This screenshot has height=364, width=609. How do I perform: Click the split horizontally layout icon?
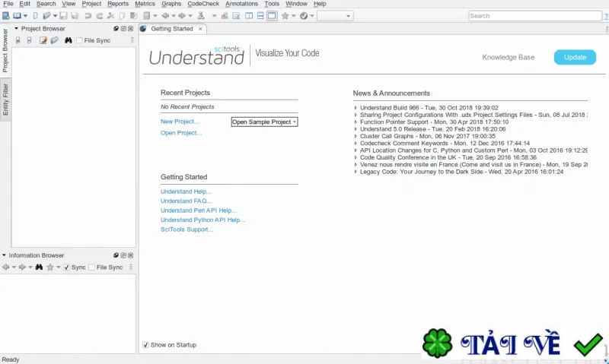[x=260, y=16]
